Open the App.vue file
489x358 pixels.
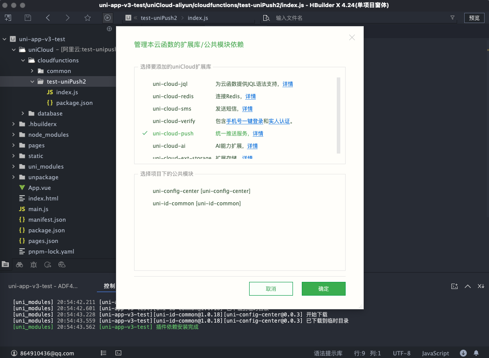tap(39, 188)
